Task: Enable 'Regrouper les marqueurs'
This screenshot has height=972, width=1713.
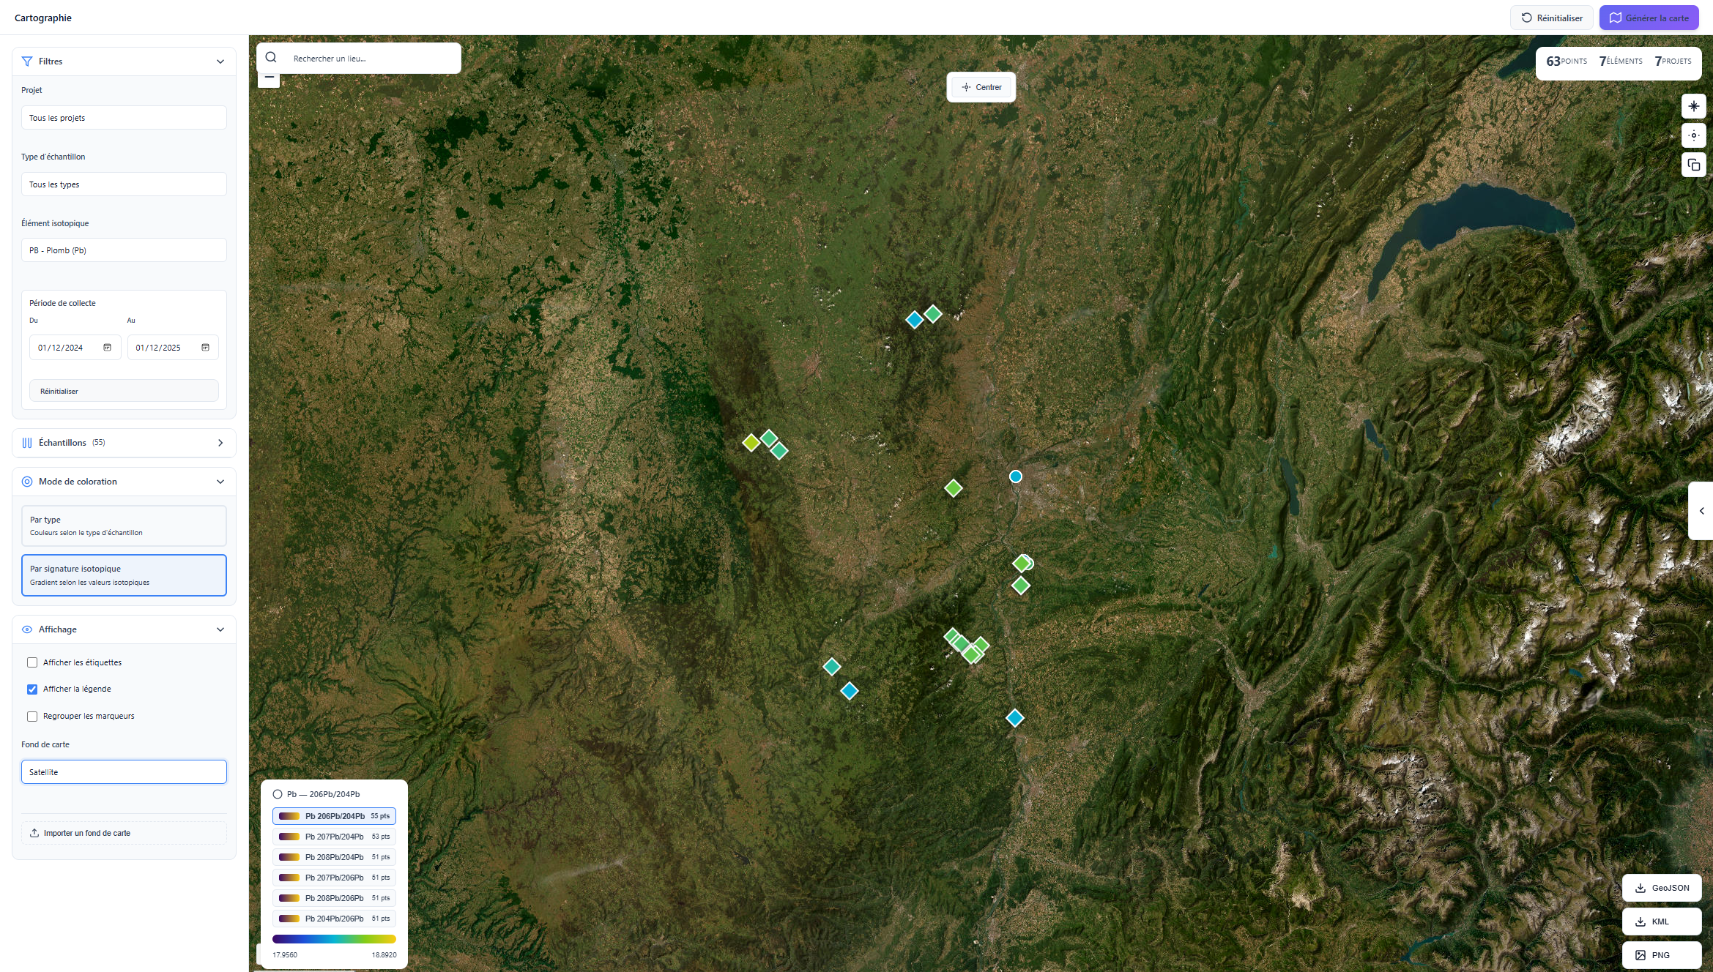Action: 32,716
